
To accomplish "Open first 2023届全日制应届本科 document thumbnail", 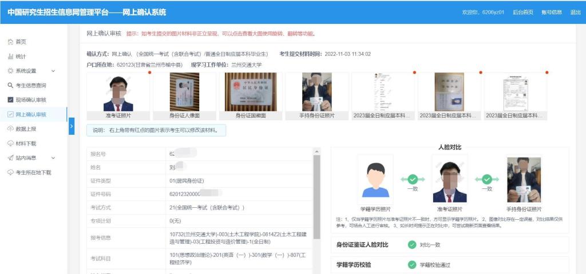I will (x=383, y=92).
